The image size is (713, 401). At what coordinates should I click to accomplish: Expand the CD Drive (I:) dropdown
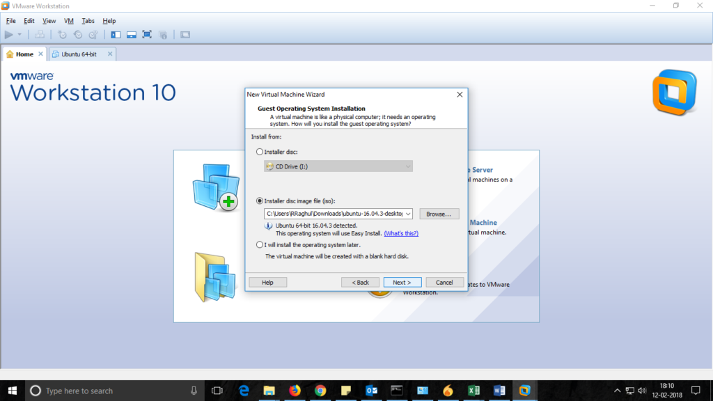(407, 166)
